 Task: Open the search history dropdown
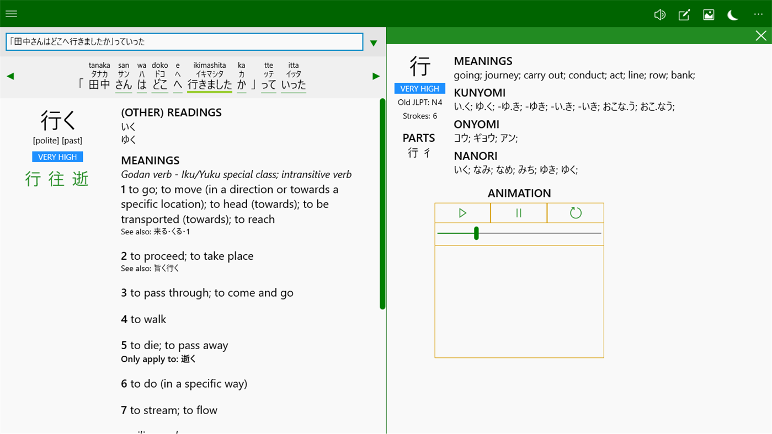(374, 42)
